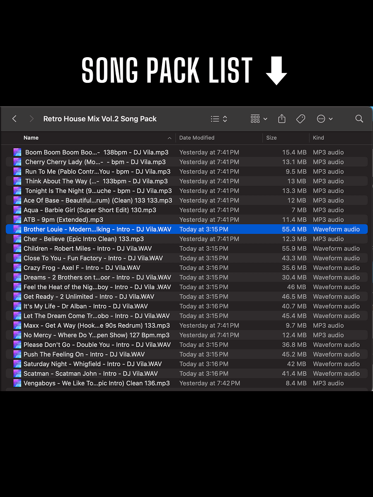Select Aqua - Barbie Girl file
Viewport: 373px width, 497px height.
[186, 210]
